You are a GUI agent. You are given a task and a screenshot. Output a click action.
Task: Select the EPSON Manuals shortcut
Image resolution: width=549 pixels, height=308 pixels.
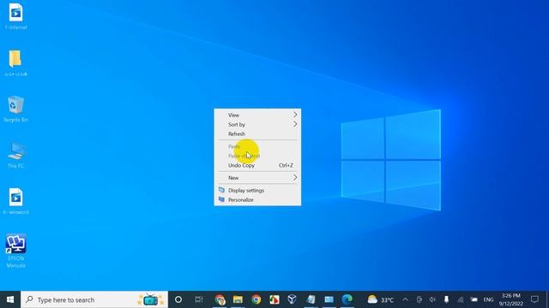tap(15, 251)
